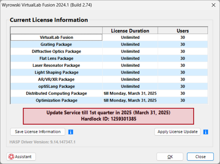
Task: Select the Grating Package row name
Action: click(x=56, y=44)
